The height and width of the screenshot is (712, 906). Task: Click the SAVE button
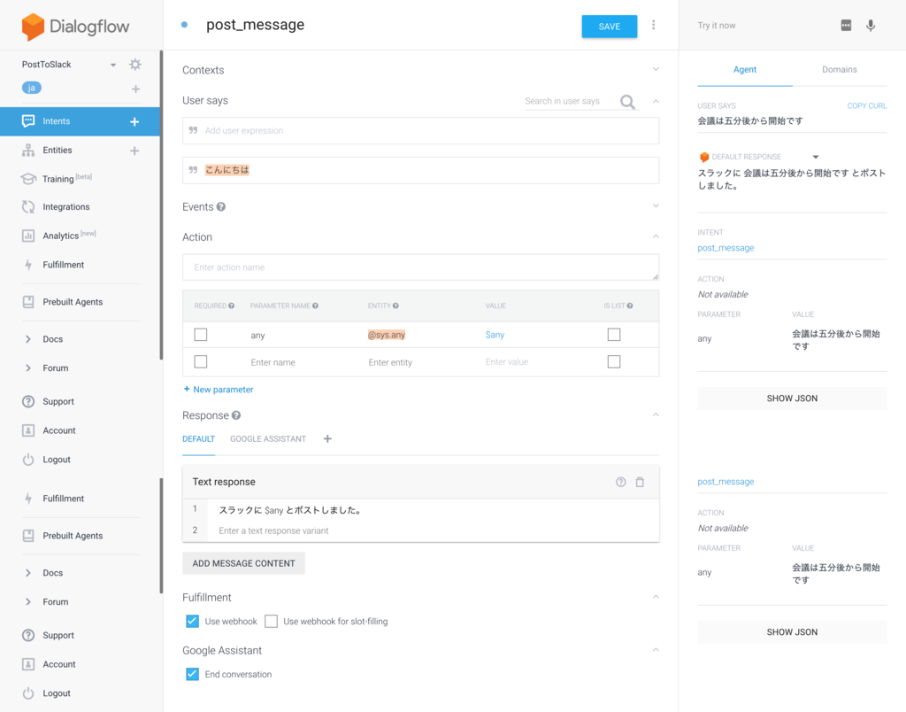click(x=610, y=27)
